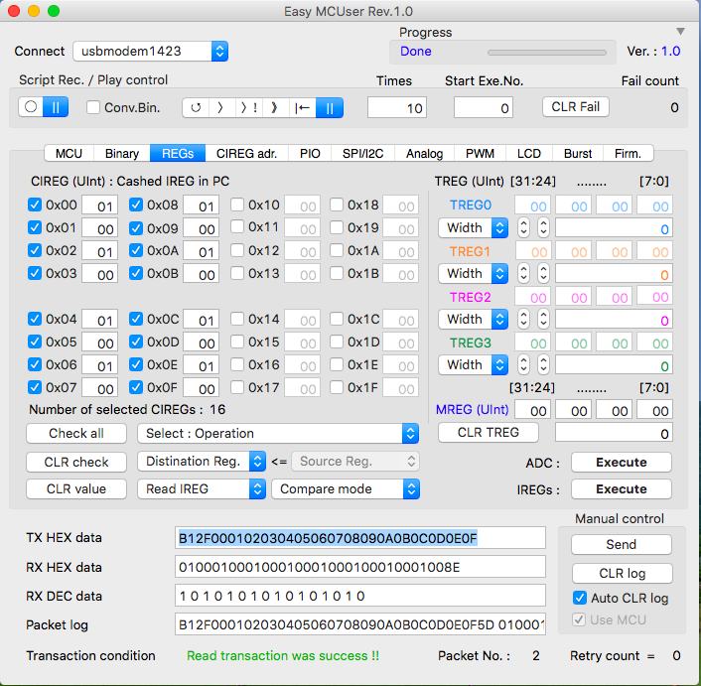Open the Distination Reg. dropdown
The width and height of the screenshot is (701, 686).
[x=202, y=462]
